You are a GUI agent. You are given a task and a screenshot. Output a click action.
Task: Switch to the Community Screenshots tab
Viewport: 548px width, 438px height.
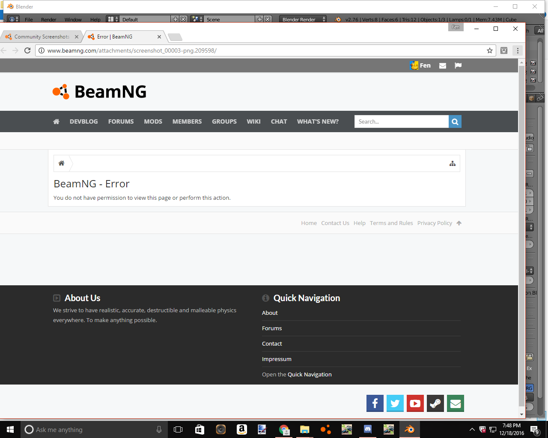[x=41, y=37]
